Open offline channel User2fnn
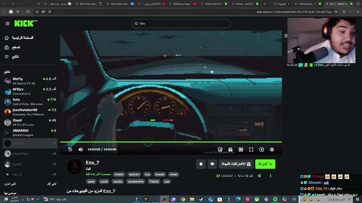 click(x=30, y=154)
